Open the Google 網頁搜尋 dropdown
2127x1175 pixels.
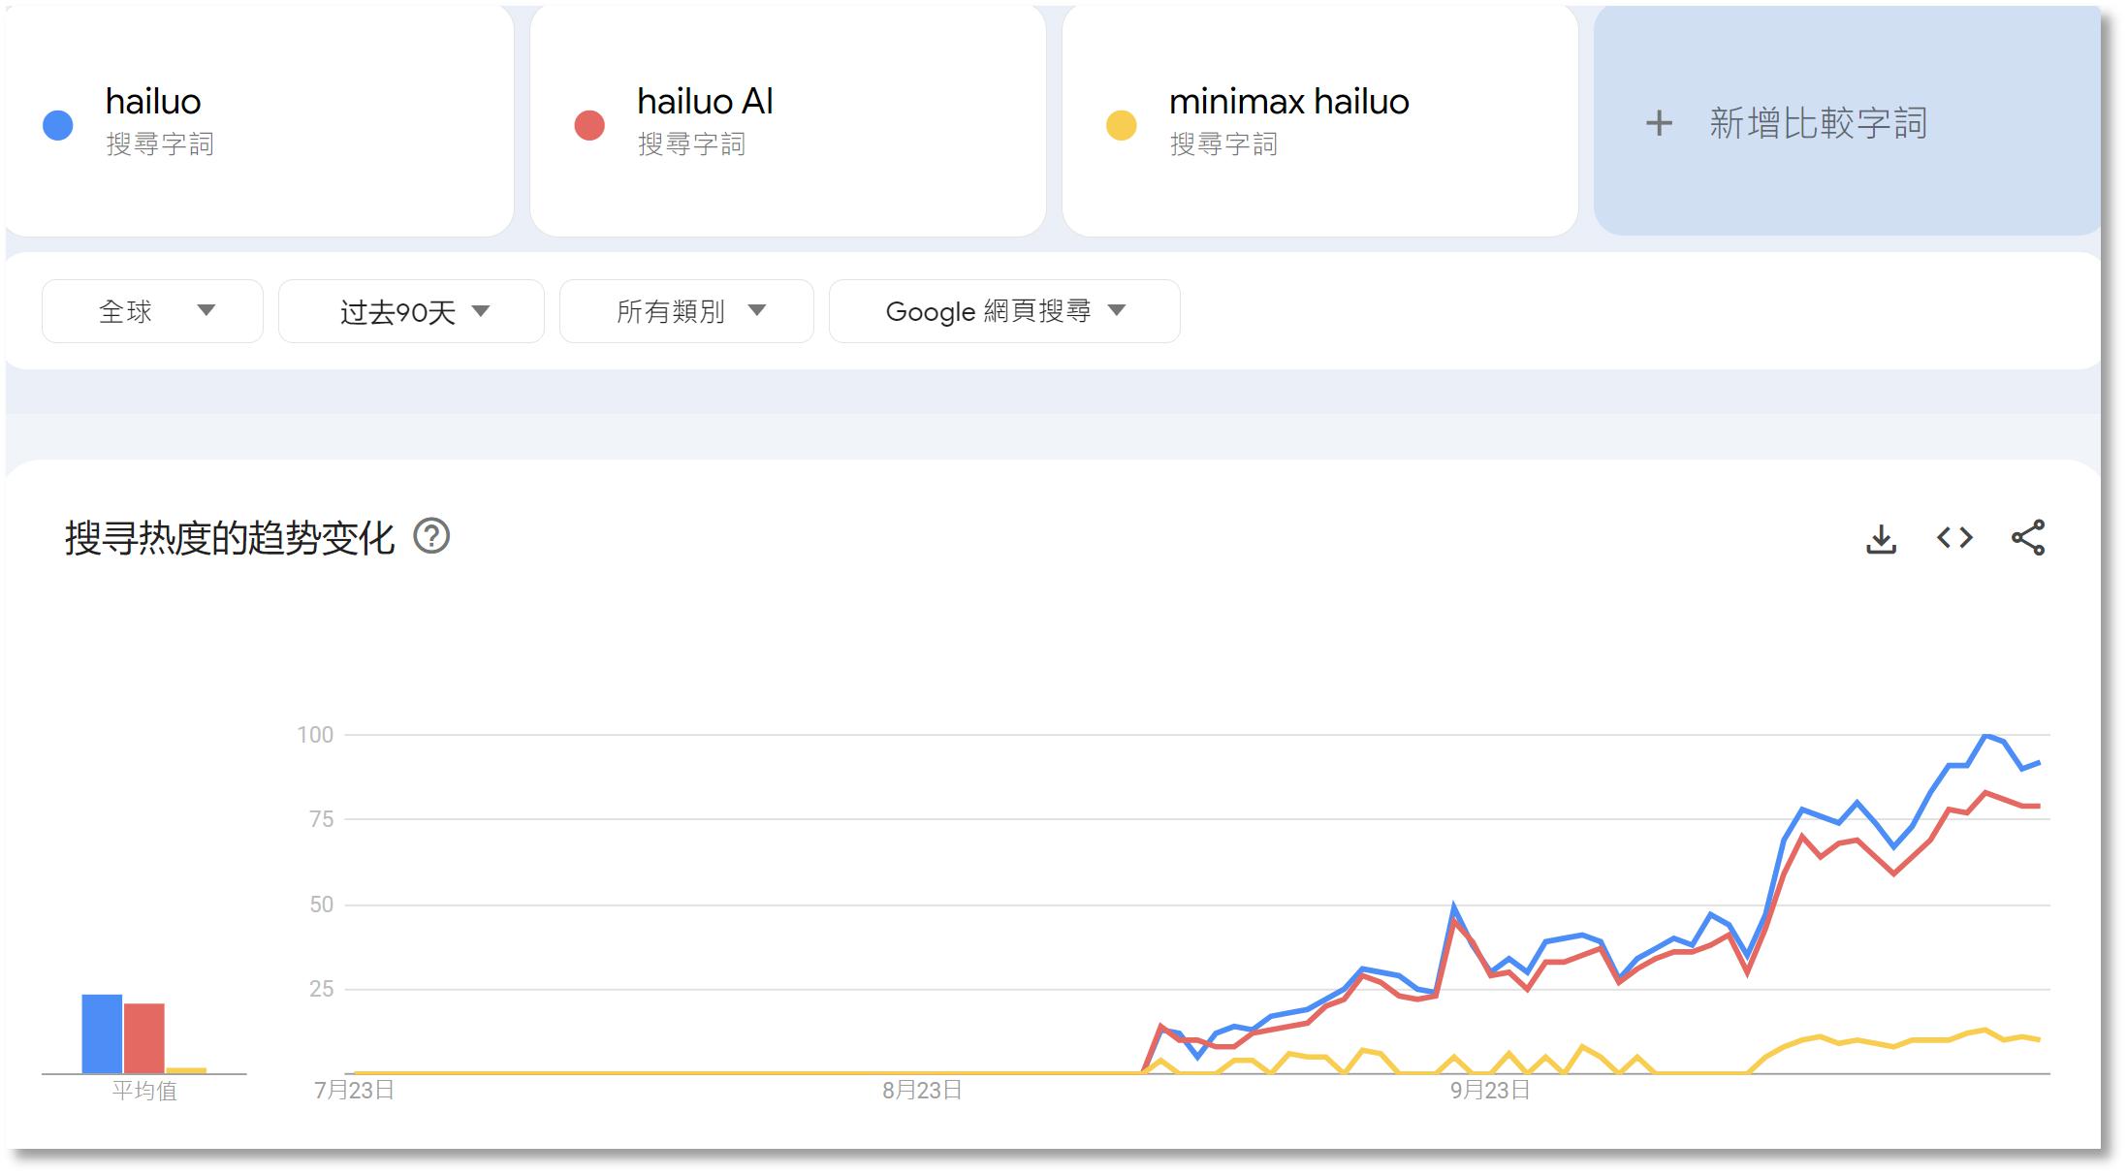1004,311
